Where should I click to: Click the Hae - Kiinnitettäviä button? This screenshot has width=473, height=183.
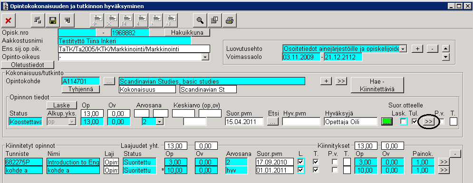(x=377, y=85)
